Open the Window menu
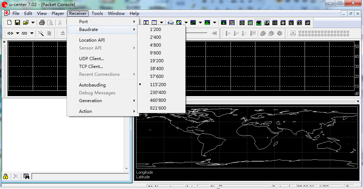 116,14
